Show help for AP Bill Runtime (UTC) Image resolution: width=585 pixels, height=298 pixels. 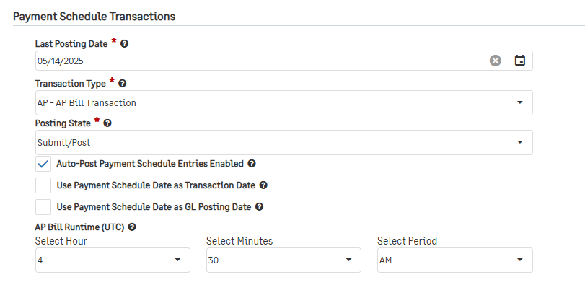click(x=132, y=227)
